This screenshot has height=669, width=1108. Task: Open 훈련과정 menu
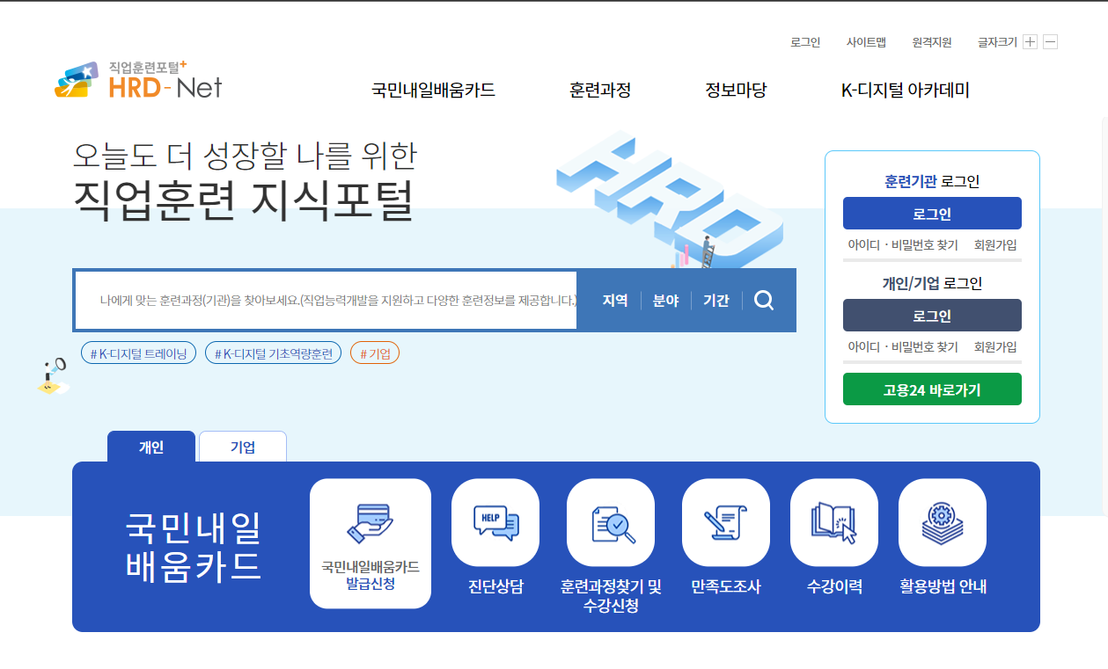click(x=600, y=90)
